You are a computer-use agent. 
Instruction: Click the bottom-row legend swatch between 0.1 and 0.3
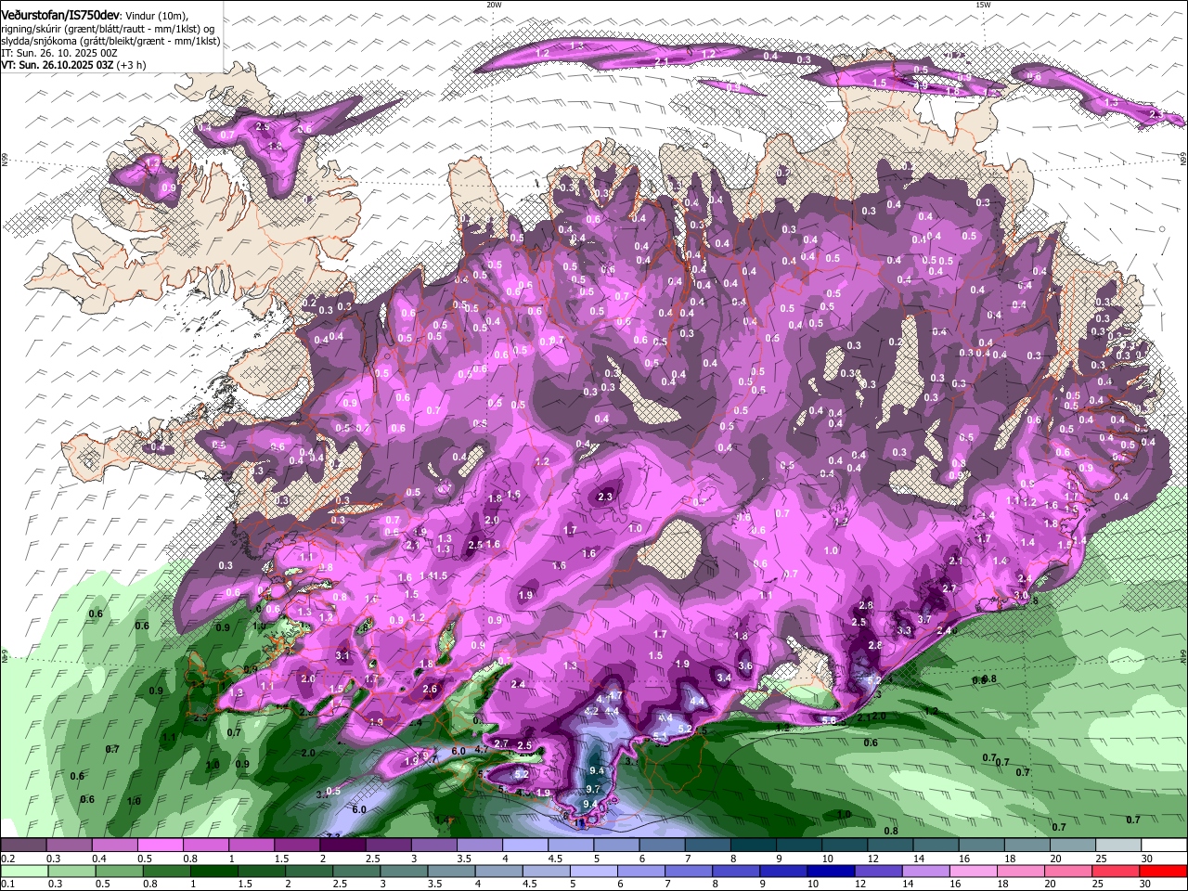(24, 871)
